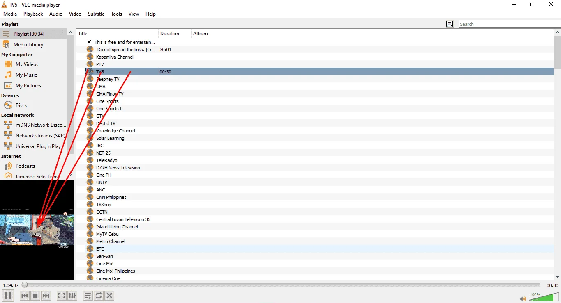The height and width of the screenshot is (303, 561).
Task: Open the Media menu
Action: (10, 14)
